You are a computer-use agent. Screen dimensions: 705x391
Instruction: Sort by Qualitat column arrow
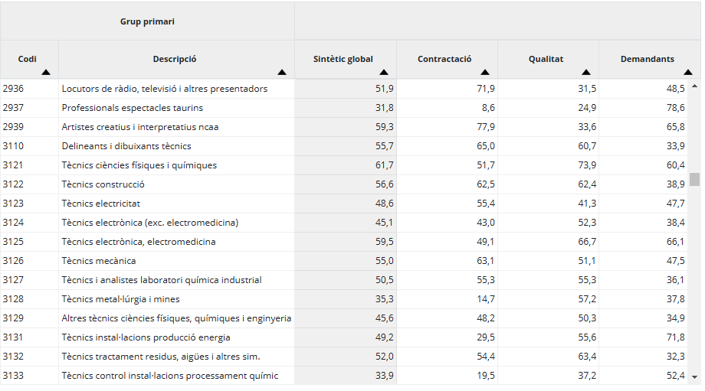(x=586, y=72)
